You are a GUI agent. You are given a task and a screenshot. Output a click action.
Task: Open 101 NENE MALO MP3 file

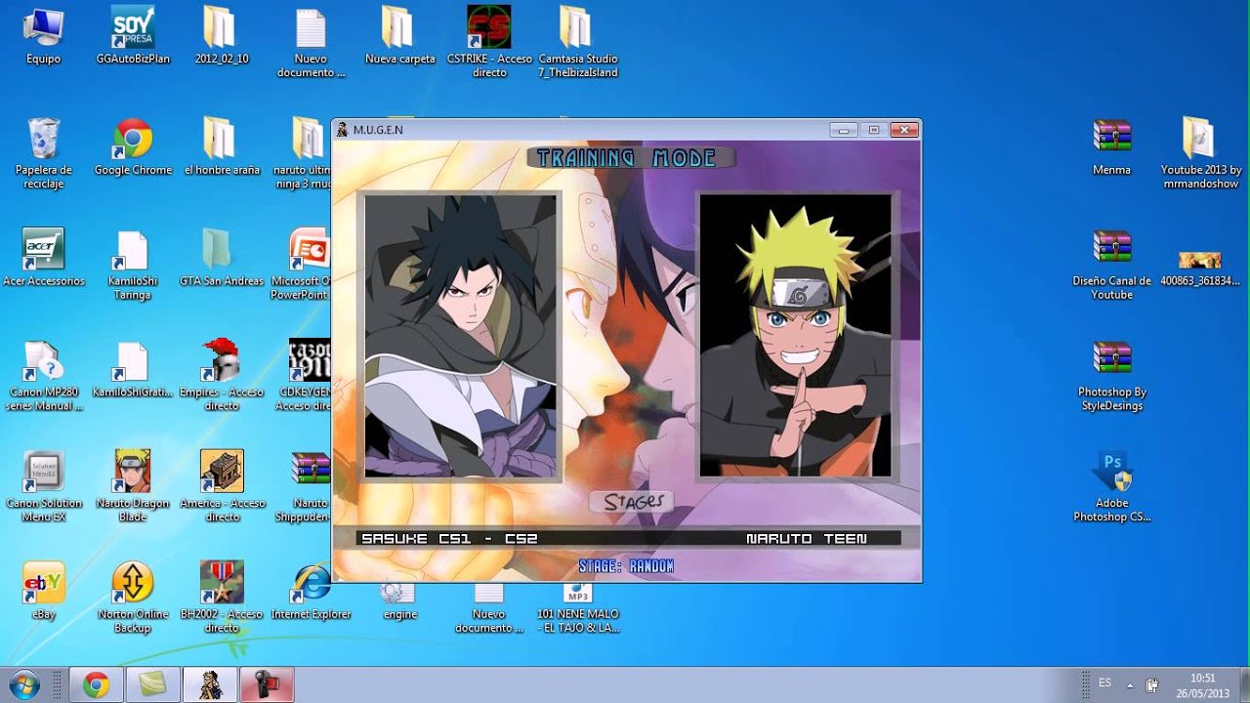click(577, 605)
